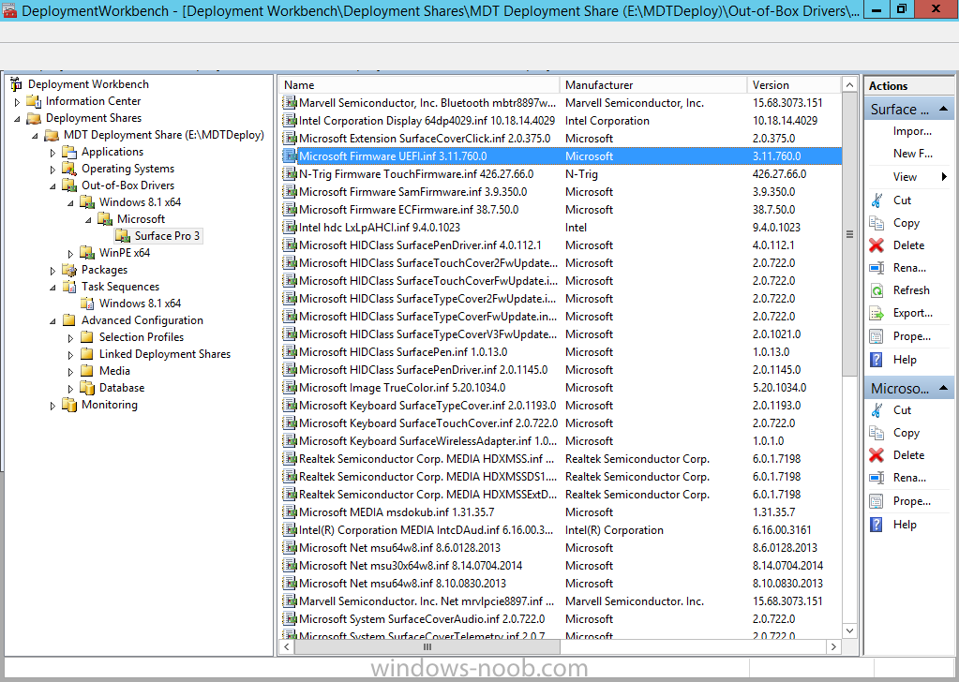Click the Properties icon under Microso... actions
The width and height of the screenshot is (959, 682).
(877, 501)
